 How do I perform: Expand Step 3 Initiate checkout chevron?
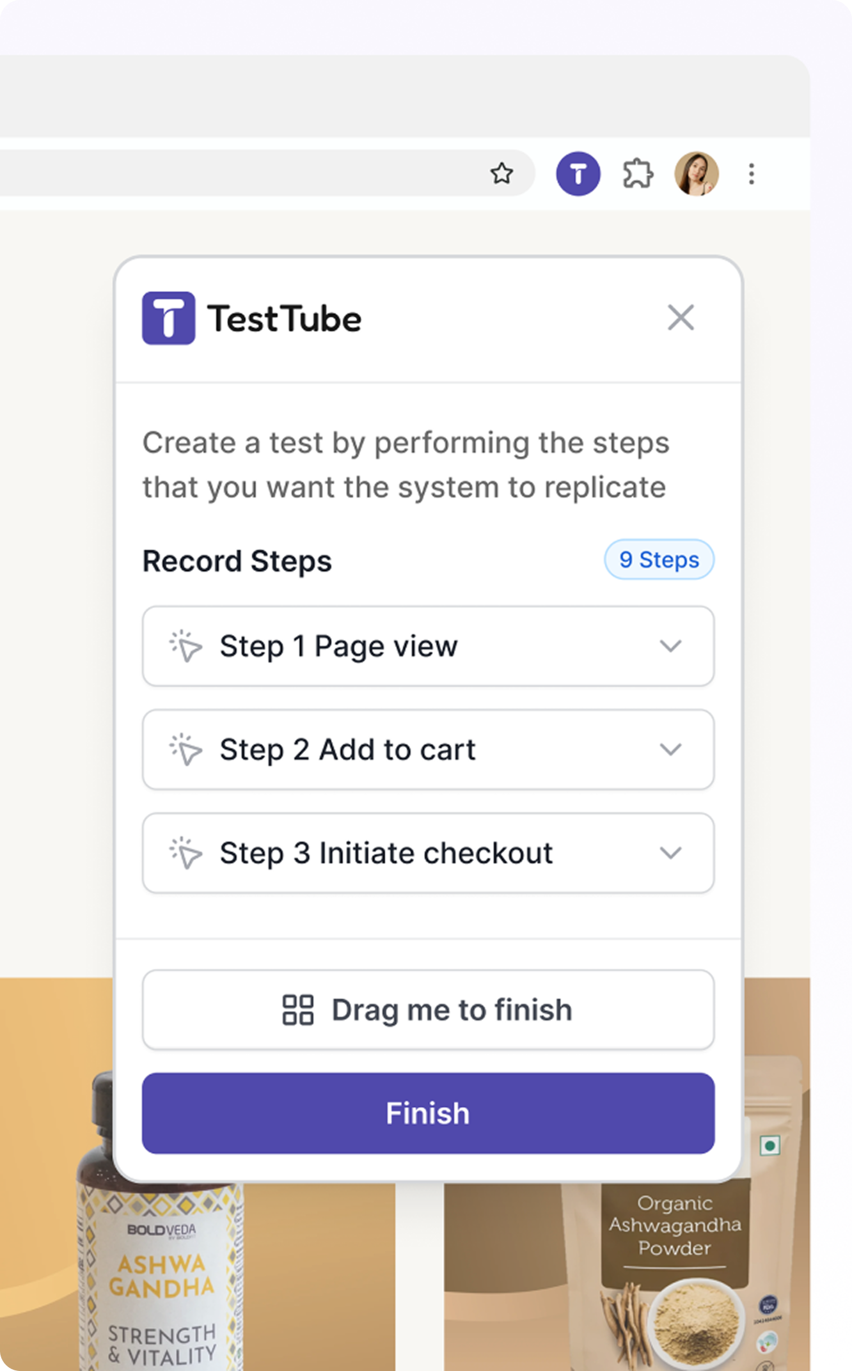[670, 853]
